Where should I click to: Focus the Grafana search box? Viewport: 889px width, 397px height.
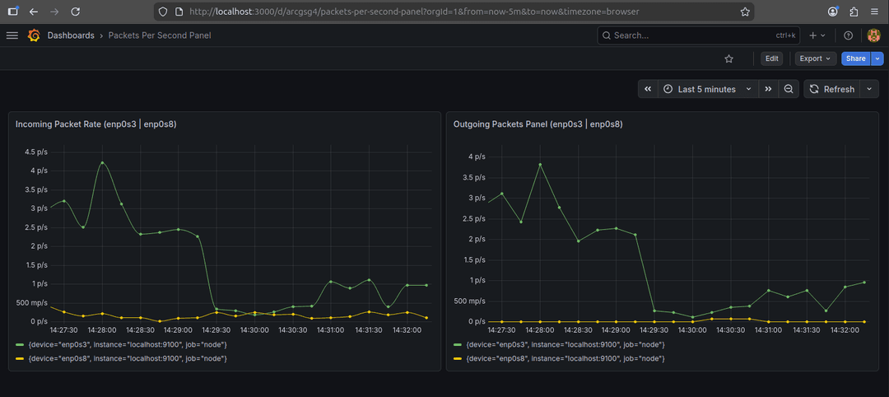[699, 35]
